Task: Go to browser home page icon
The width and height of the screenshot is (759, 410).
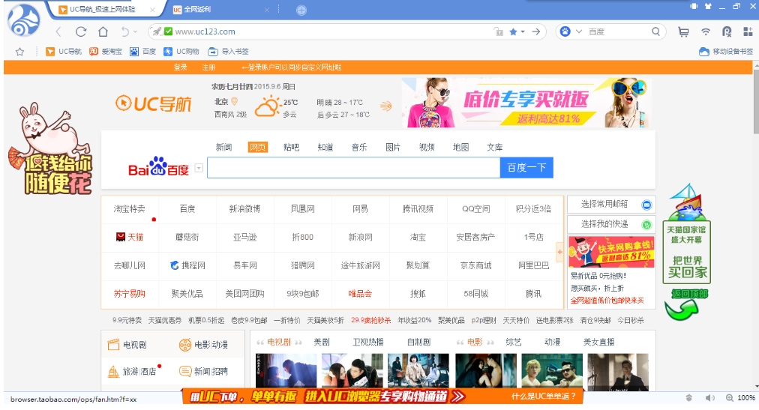Action: pos(103,32)
